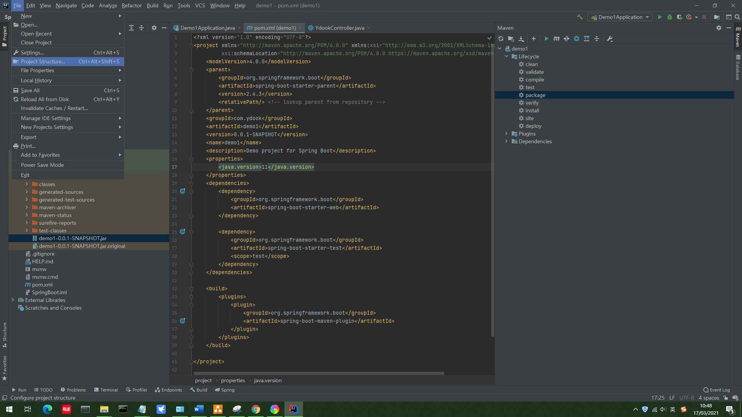Viewport: 742px width, 417px height.
Task: Open the Search Everywhere magnifier icon
Action: click(738, 17)
